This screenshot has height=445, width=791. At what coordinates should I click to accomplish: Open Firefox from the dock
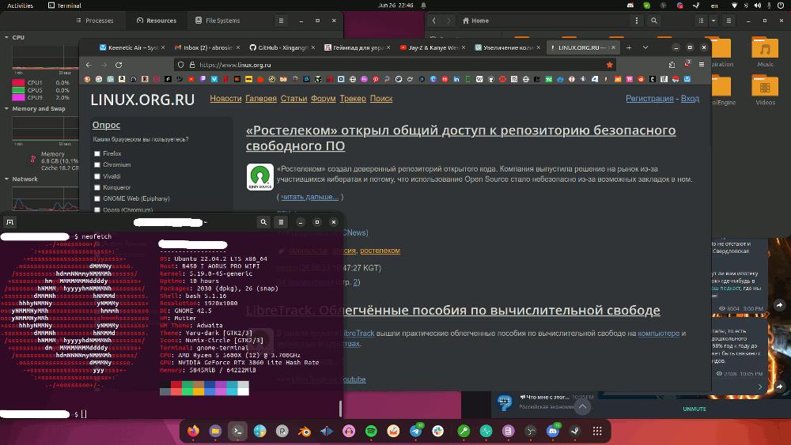click(x=193, y=431)
